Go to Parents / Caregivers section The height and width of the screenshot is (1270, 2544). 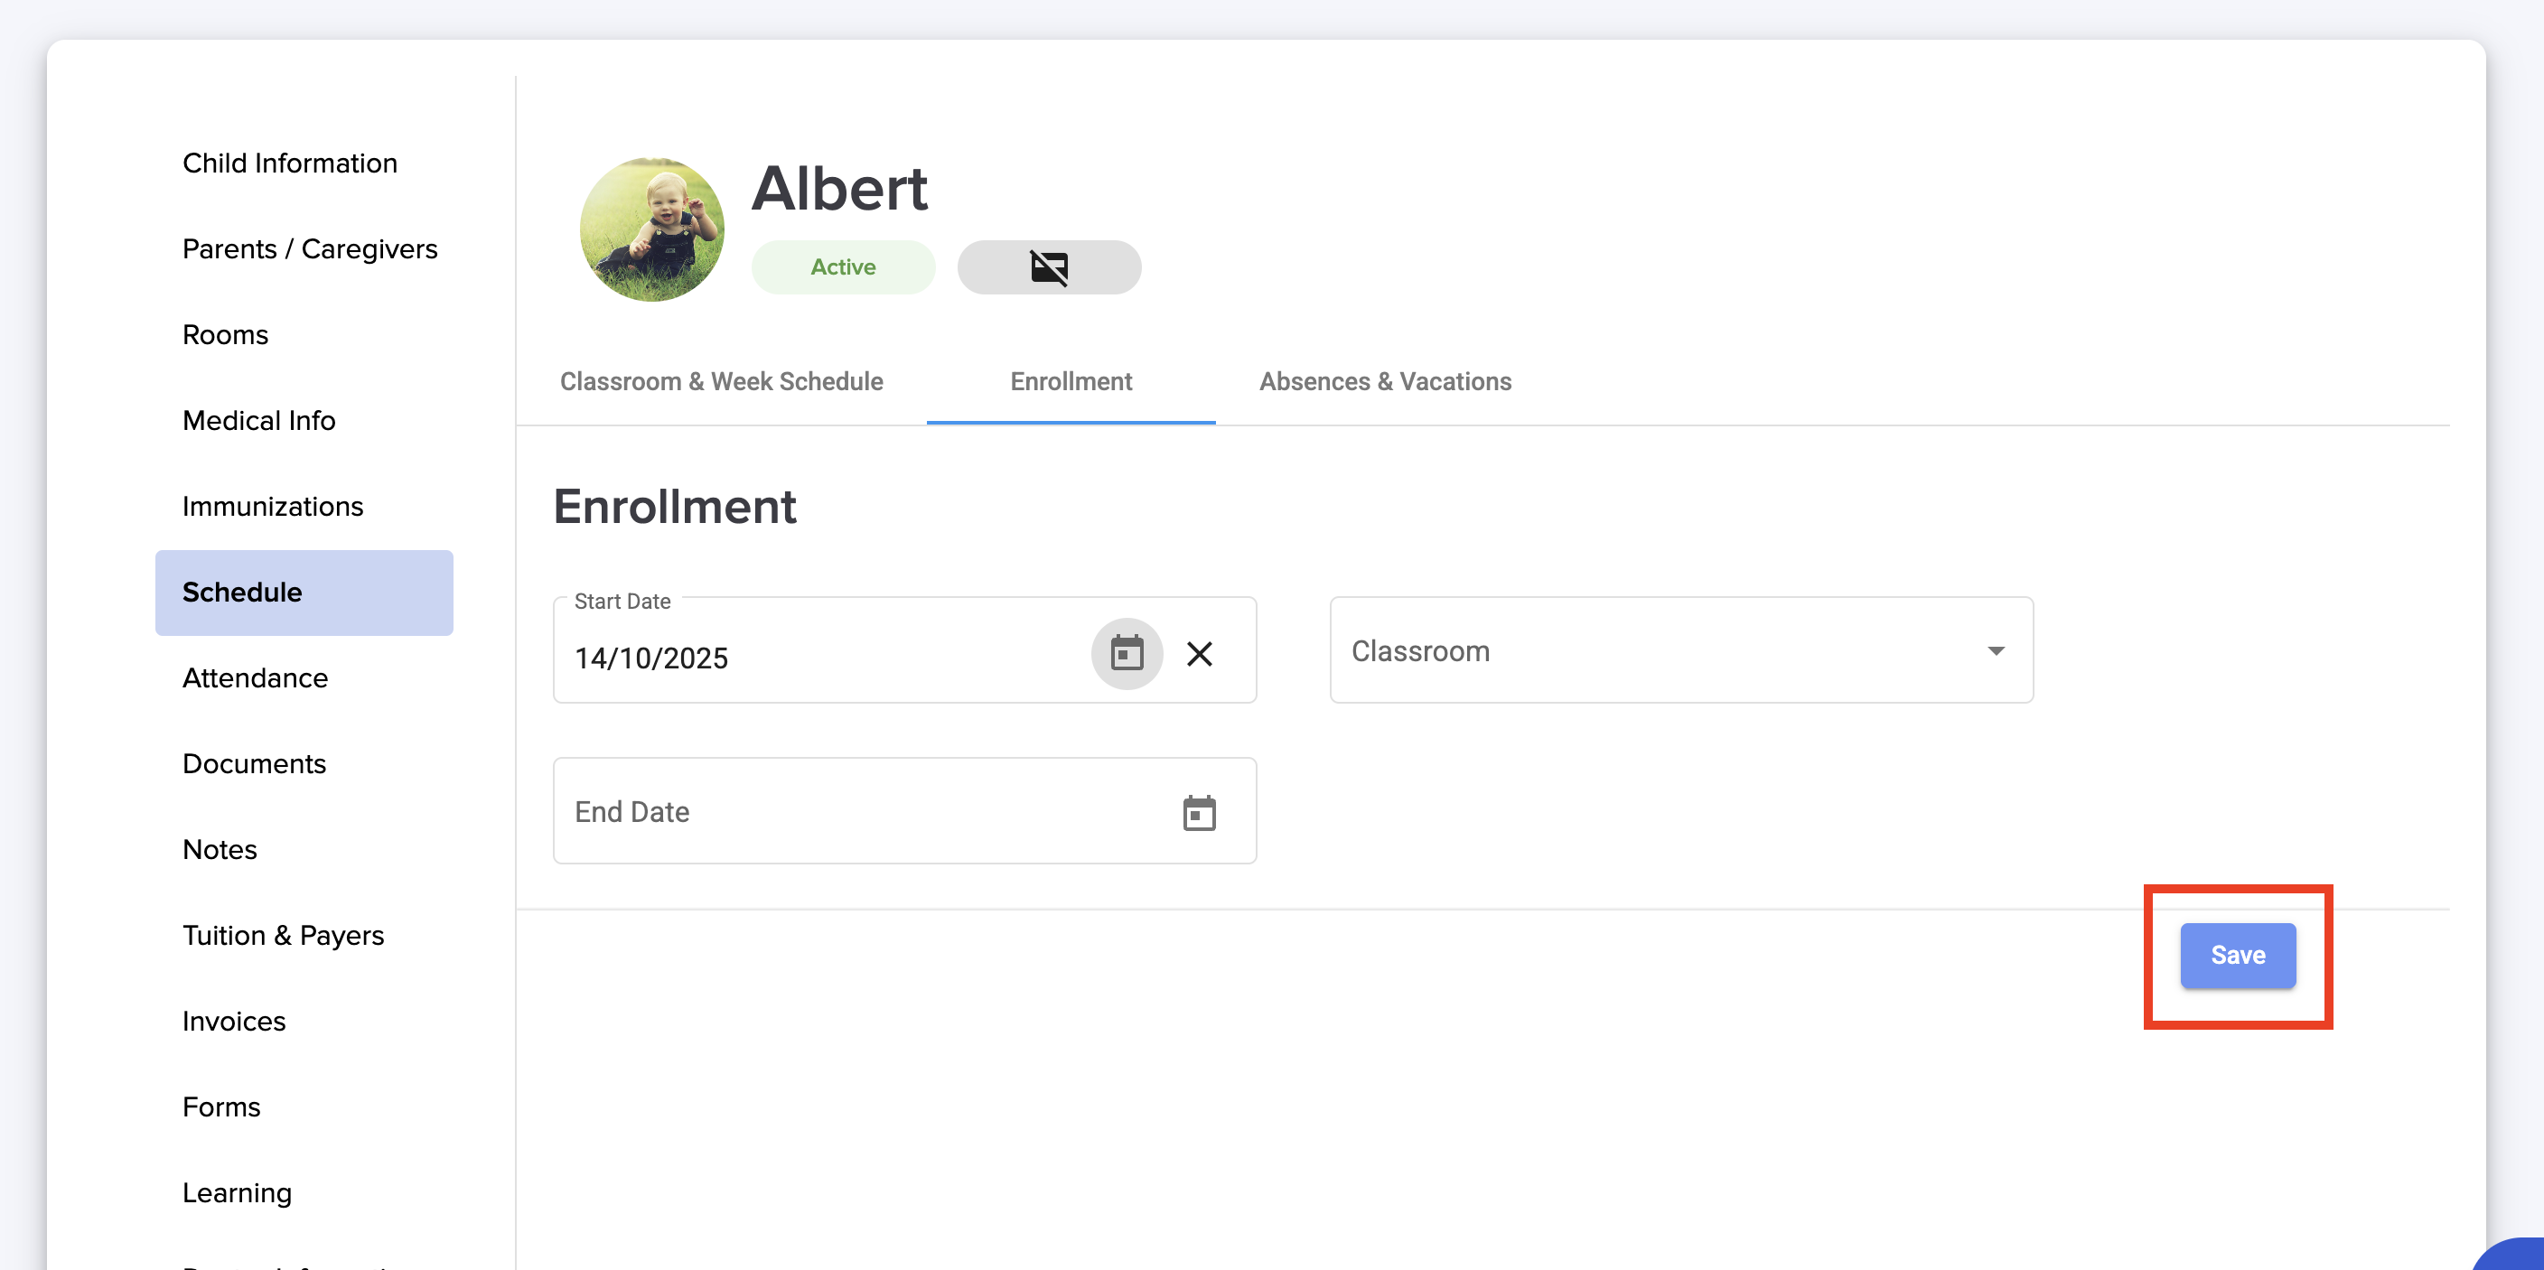point(309,249)
